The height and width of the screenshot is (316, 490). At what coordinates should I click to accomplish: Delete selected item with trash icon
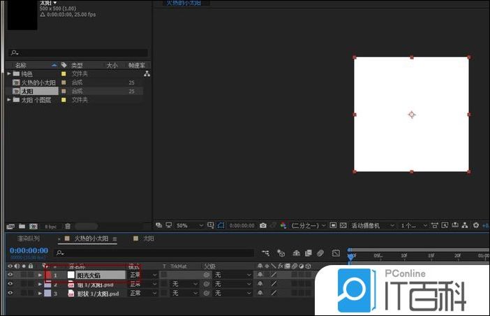pyautogui.click(x=68, y=226)
